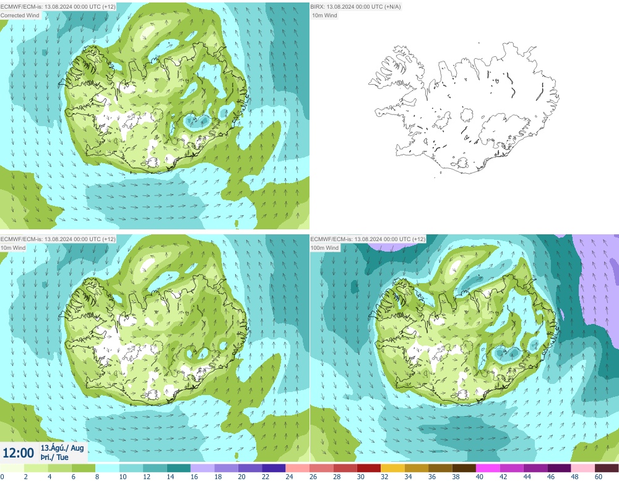Viewport: 619px width, 481px height.
Task: Click the pale yellow swatch at legend value 0
Action: tap(12, 468)
